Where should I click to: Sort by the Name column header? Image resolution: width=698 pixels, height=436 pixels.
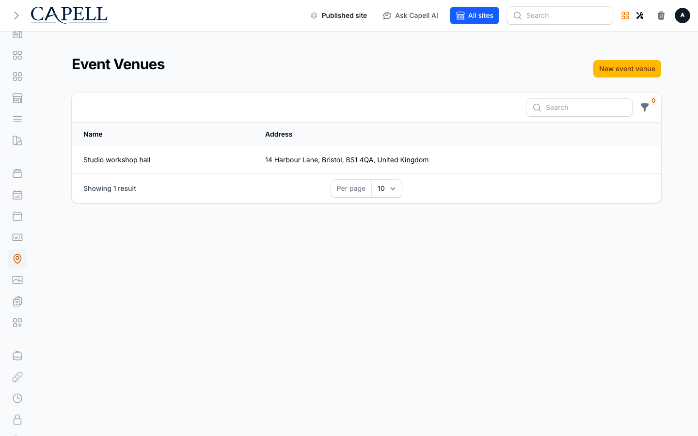[93, 134]
